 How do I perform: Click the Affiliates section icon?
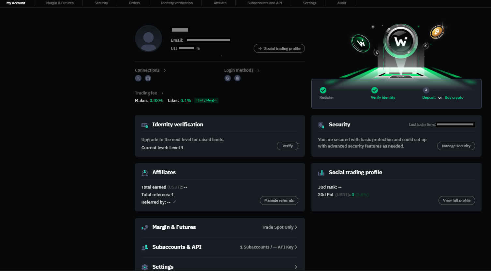(x=145, y=173)
